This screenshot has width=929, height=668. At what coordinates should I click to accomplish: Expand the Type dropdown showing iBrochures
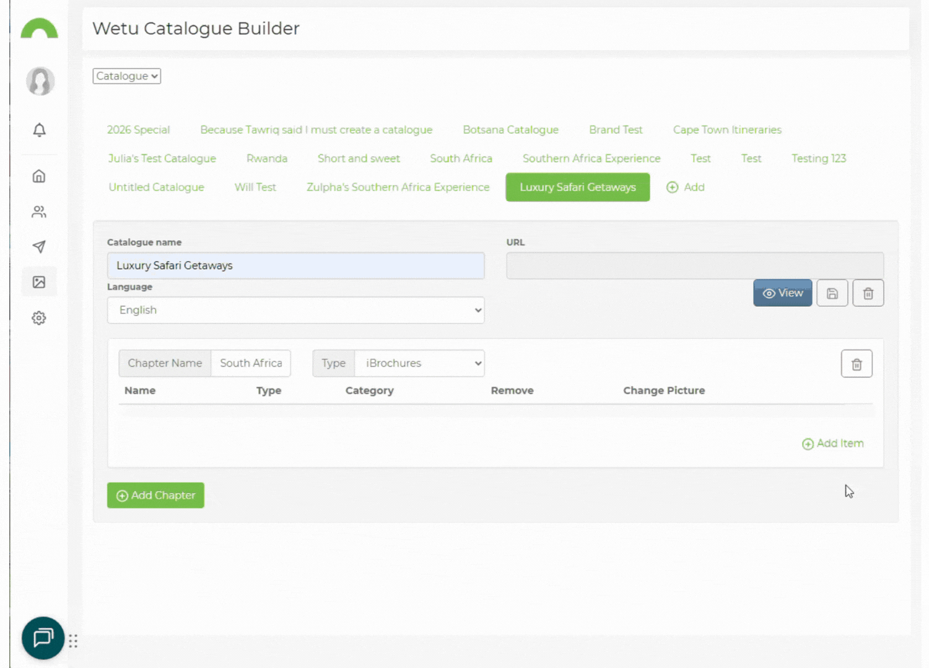[419, 363]
